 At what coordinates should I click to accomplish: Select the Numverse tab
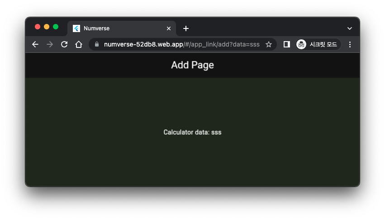click(x=122, y=28)
